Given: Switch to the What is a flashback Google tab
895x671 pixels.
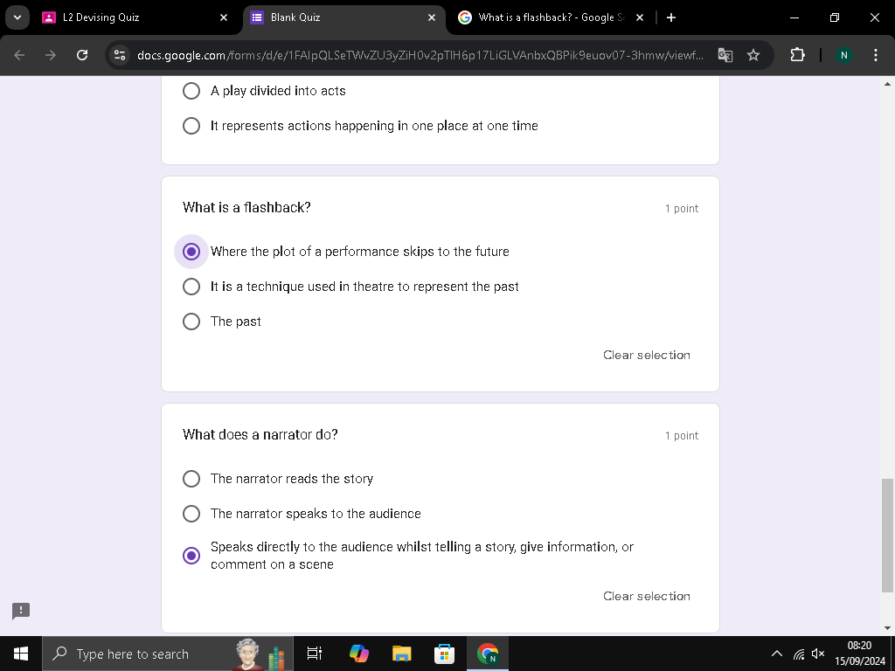Looking at the screenshot, I should pyautogui.click(x=552, y=17).
